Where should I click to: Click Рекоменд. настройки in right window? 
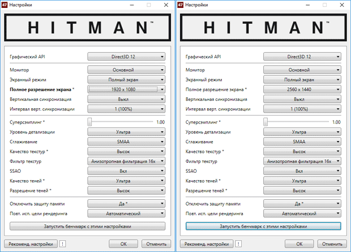coord(207,244)
